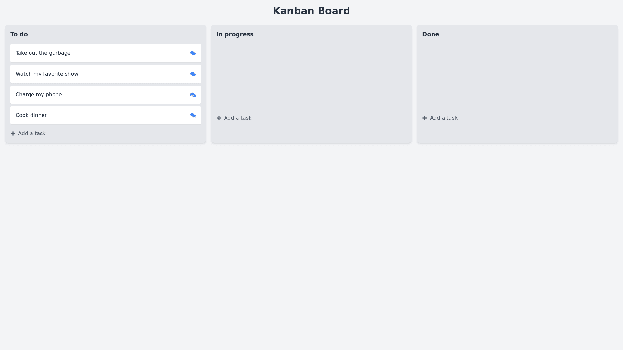Click the To do column heading
The image size is (623, 350).
tap(19, 34)
